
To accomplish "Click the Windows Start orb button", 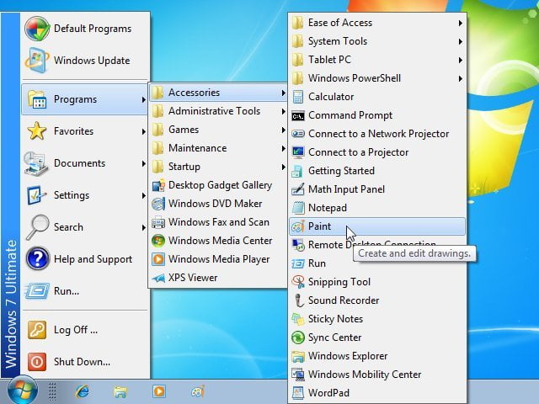I will pos(23,391).
